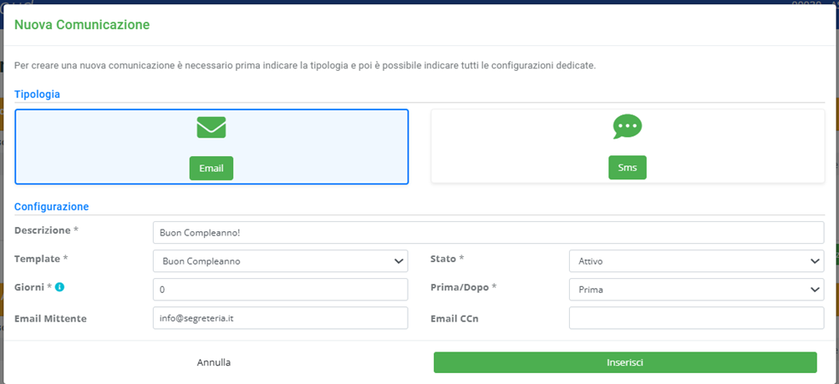Select the Sms type button
Viewport: 839px width, 384px height.
point(627,168)
